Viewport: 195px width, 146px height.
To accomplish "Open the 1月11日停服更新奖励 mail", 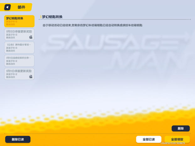I will pos(19,74).
